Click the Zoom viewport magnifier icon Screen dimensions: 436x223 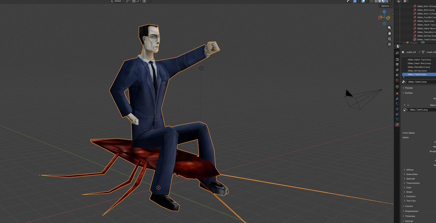(x=389, y=28)
